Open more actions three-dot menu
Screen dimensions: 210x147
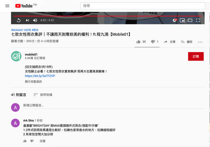click(200, 42)
